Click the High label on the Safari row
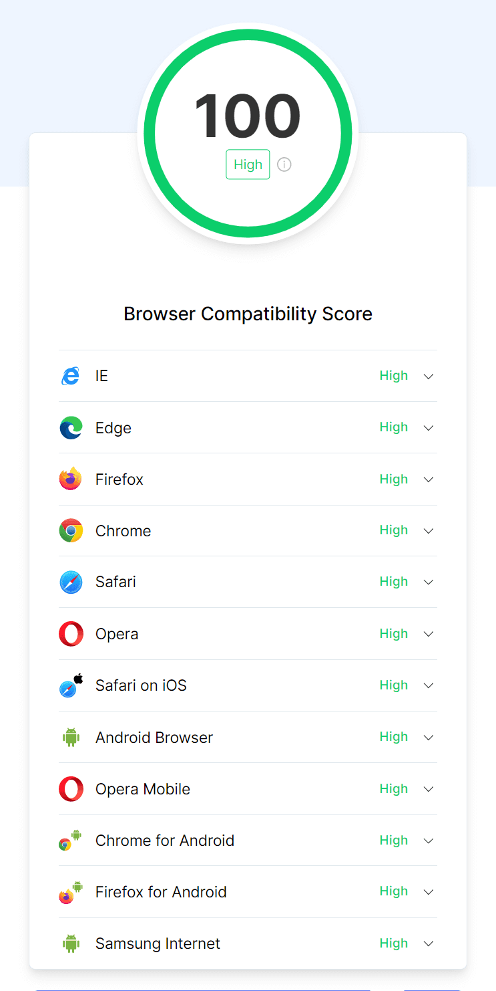 click(x=394, y=582)
